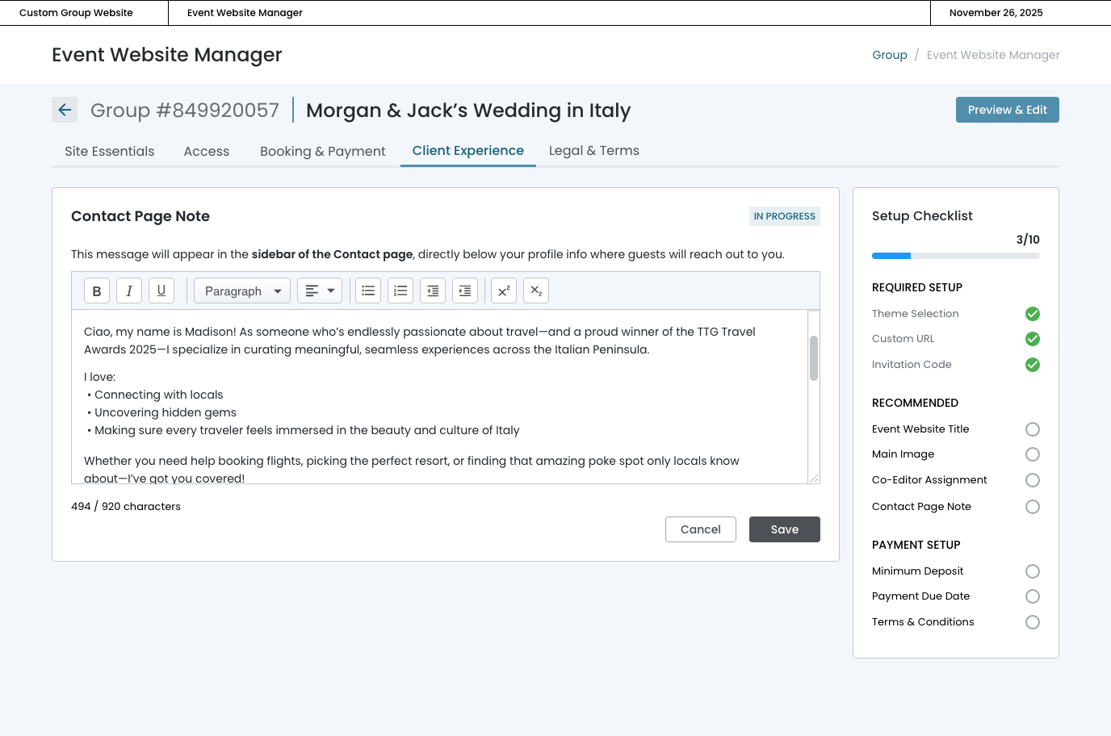Insert a numbered list
This screenshot has height=736, width=1111.
(400, 291)
